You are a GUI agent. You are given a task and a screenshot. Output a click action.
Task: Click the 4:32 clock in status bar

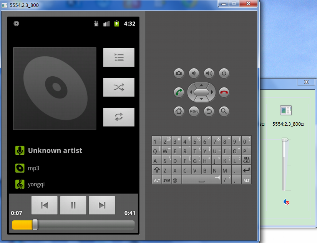click(x=129, y=24)
